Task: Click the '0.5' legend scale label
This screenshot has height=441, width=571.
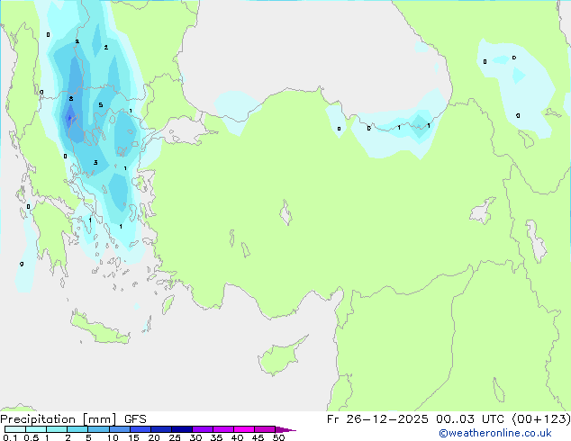Action: pos(32,437)
